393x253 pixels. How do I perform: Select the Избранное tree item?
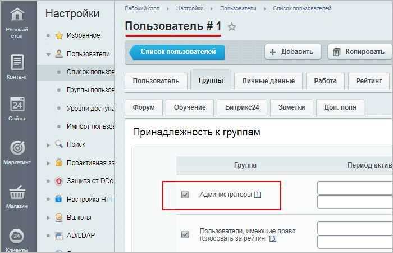tap(83, 35)
